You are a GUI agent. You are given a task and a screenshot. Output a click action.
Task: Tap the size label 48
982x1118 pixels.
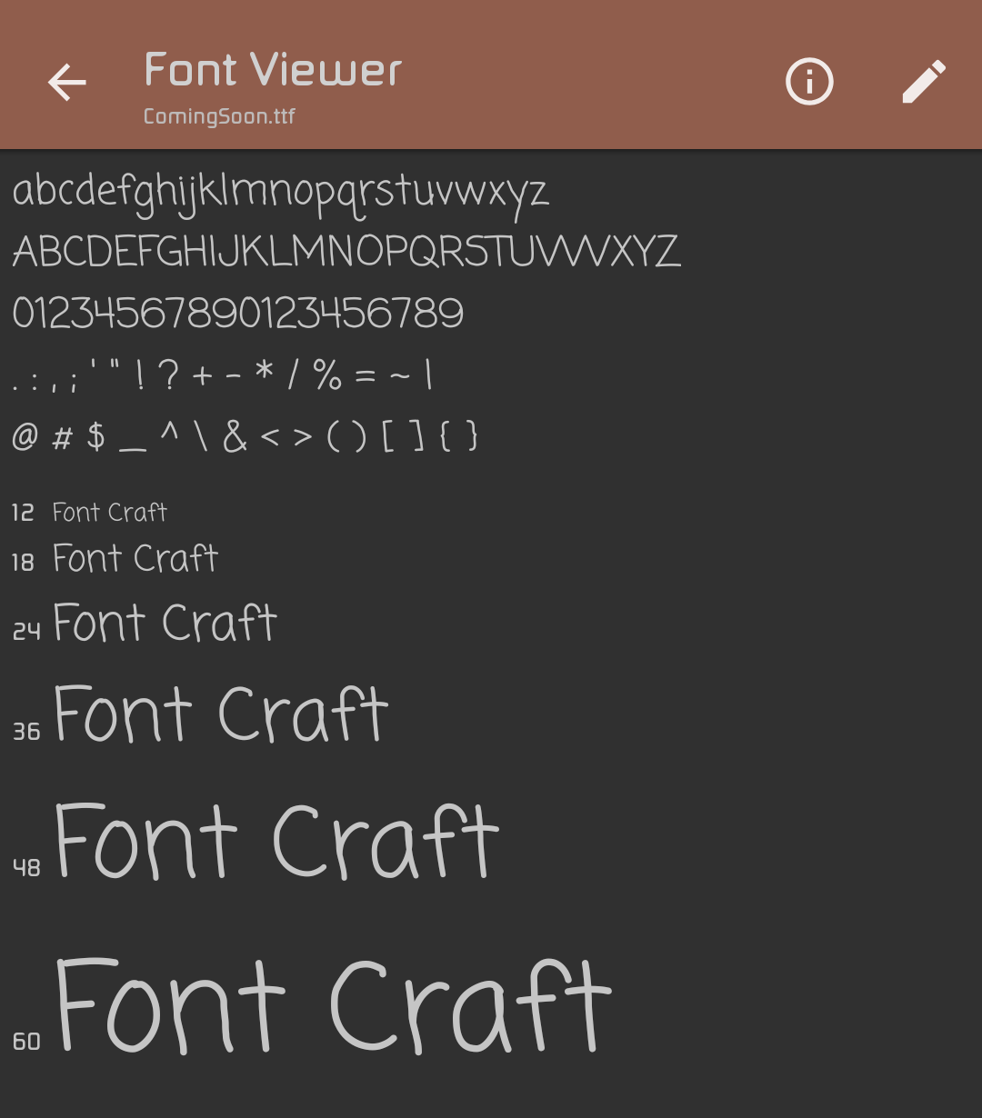click(x=26, y=867)
